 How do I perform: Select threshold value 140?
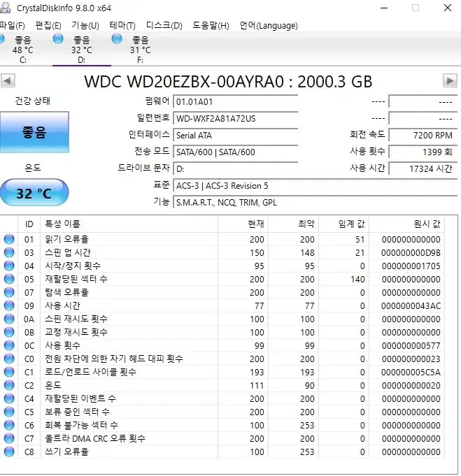[x=357, y=280]
